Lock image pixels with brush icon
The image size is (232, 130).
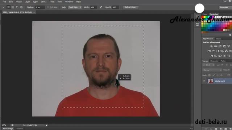point(214,75)
